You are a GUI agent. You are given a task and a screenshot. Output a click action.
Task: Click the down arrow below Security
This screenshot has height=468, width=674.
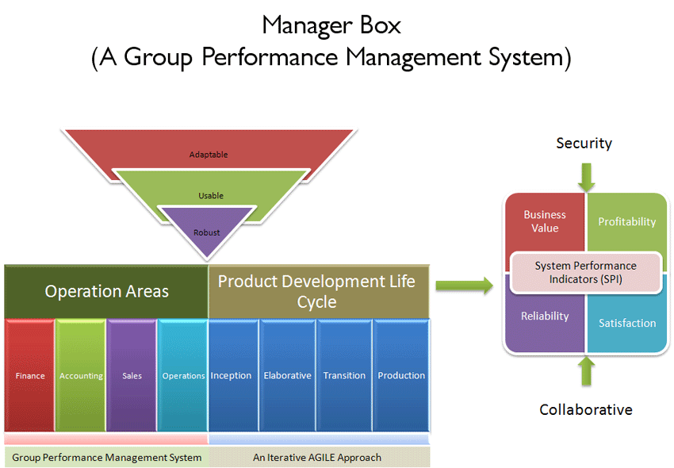[586, 176]
